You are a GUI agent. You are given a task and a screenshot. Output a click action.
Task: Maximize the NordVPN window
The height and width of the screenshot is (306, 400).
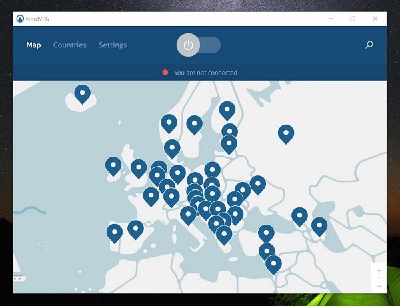pyautogui.click(x=353, y=19)
